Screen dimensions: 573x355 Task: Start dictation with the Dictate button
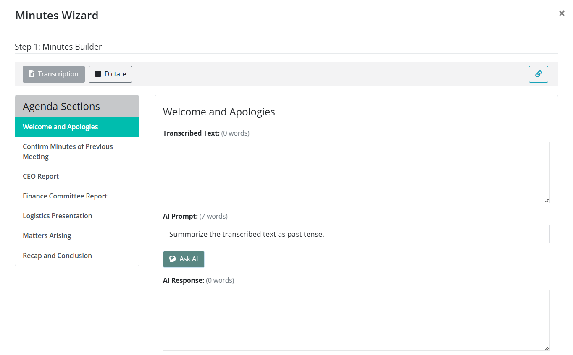110,74
